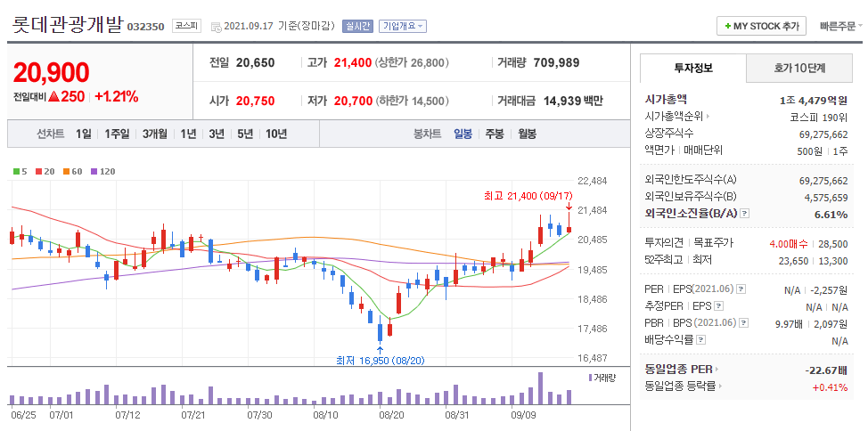Image resolution: width=868 pixels, height=431 pixels.
Task: Click the plus icon on MY STOCK 추가
Action: (727, 26)
